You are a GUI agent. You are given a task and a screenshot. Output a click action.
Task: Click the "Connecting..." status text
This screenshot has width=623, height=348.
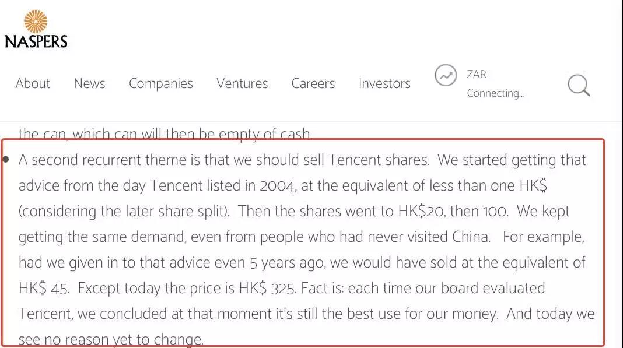click(x=495, y=93)
